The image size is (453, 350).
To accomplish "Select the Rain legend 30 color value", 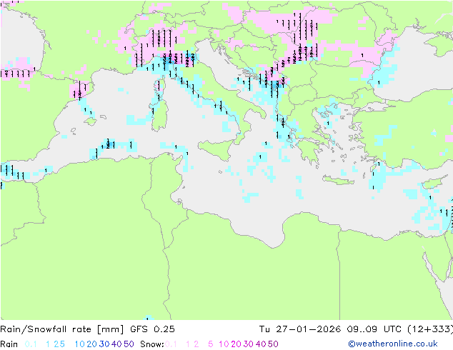I will click(x=104, y=344).
